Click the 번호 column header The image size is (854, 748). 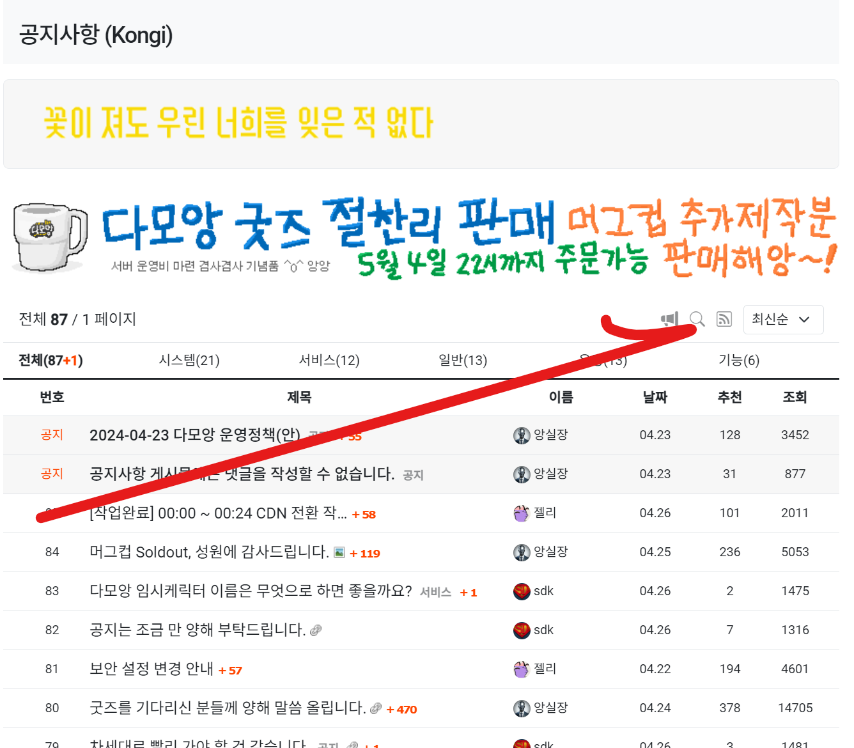point(52,397)
